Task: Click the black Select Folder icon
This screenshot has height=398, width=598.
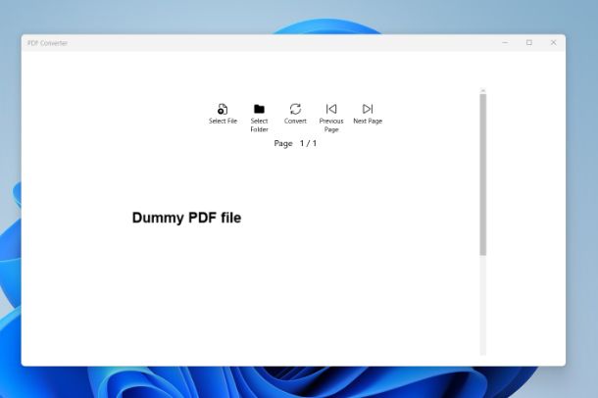Action: coord(259,109)
